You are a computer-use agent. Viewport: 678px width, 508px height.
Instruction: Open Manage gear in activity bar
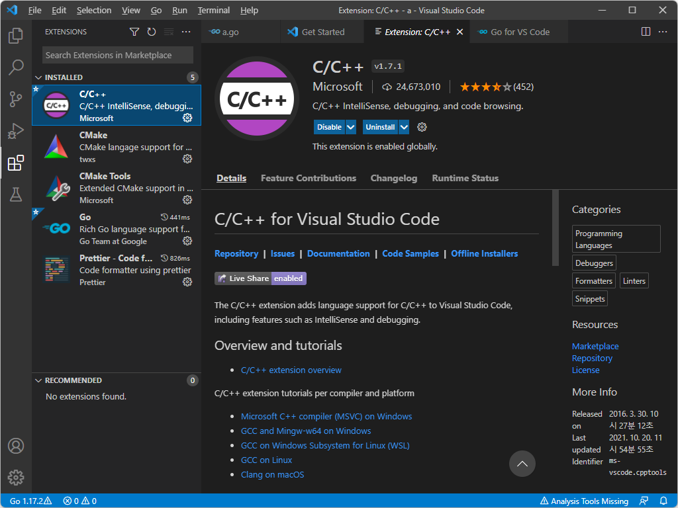(16, 478)
